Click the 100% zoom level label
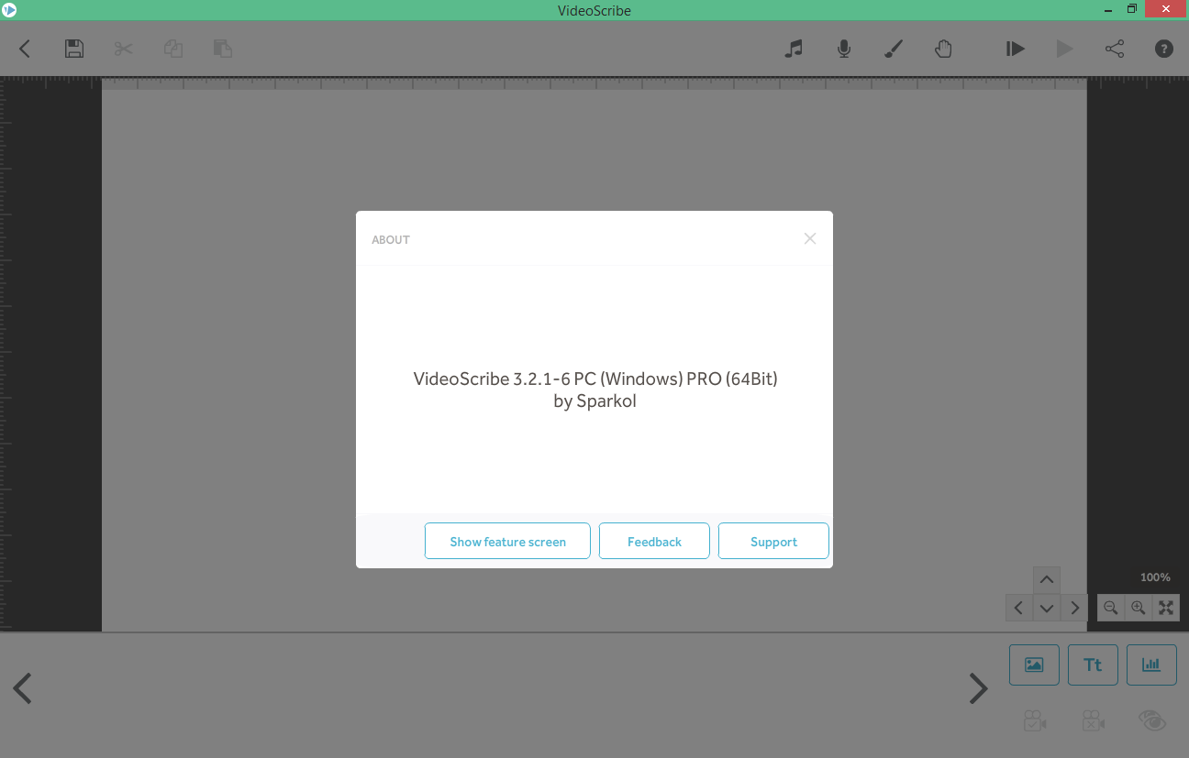The height and width of the screenshot is (758, 1189). tap(1155, 577)
